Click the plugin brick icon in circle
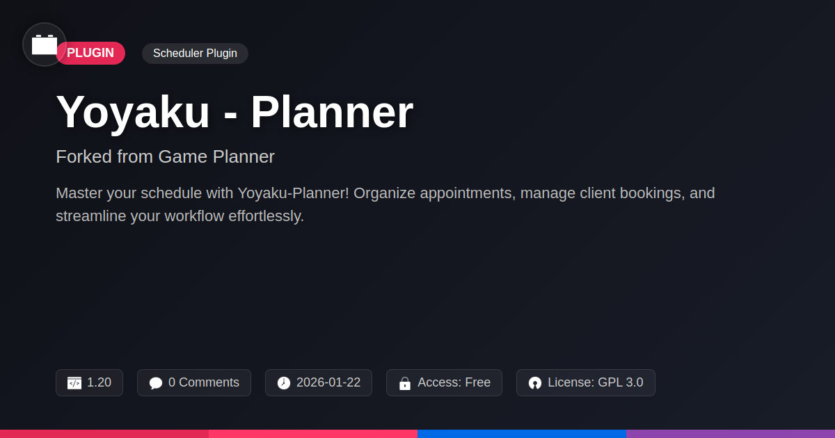The image size is (835, 438). coord(45,44)
